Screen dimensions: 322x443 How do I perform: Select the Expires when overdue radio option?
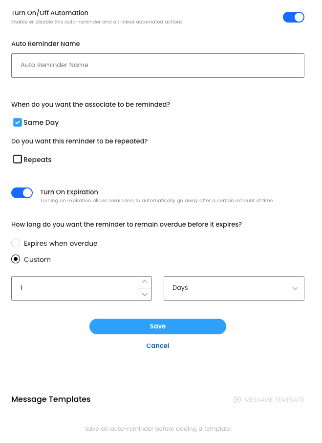click(16, 243)
